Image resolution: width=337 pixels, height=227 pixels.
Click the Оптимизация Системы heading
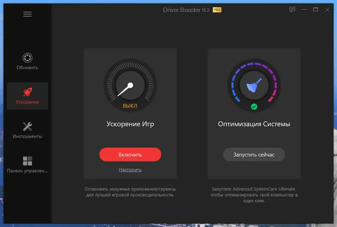tap(254, 124)
